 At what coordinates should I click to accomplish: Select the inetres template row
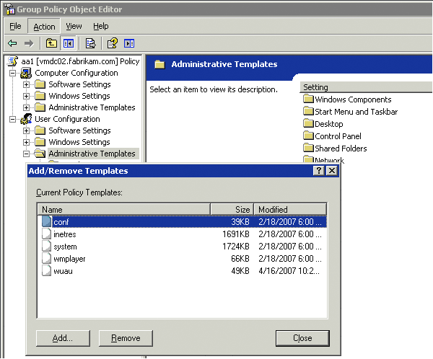[x=183, y=234]
